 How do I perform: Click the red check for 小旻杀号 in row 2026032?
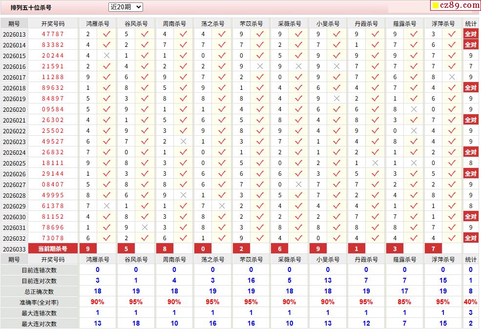click(336, 238)
